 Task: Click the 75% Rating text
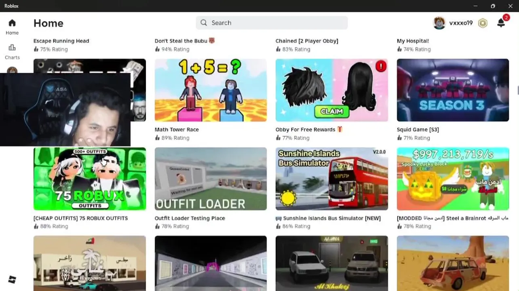pyautogui.click(x=54, y=49)
